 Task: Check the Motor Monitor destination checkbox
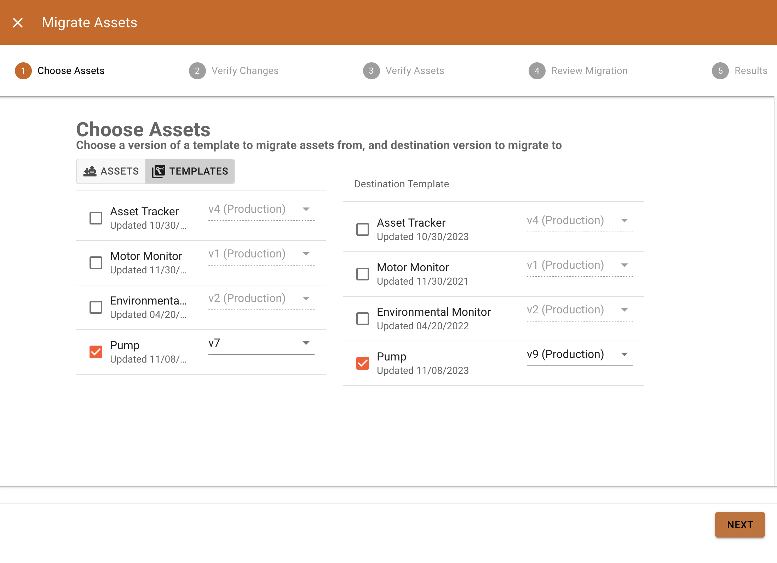[362, 274]
